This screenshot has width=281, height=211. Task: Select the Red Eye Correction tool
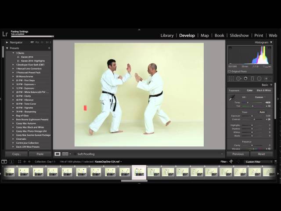(x=246, y=79)
